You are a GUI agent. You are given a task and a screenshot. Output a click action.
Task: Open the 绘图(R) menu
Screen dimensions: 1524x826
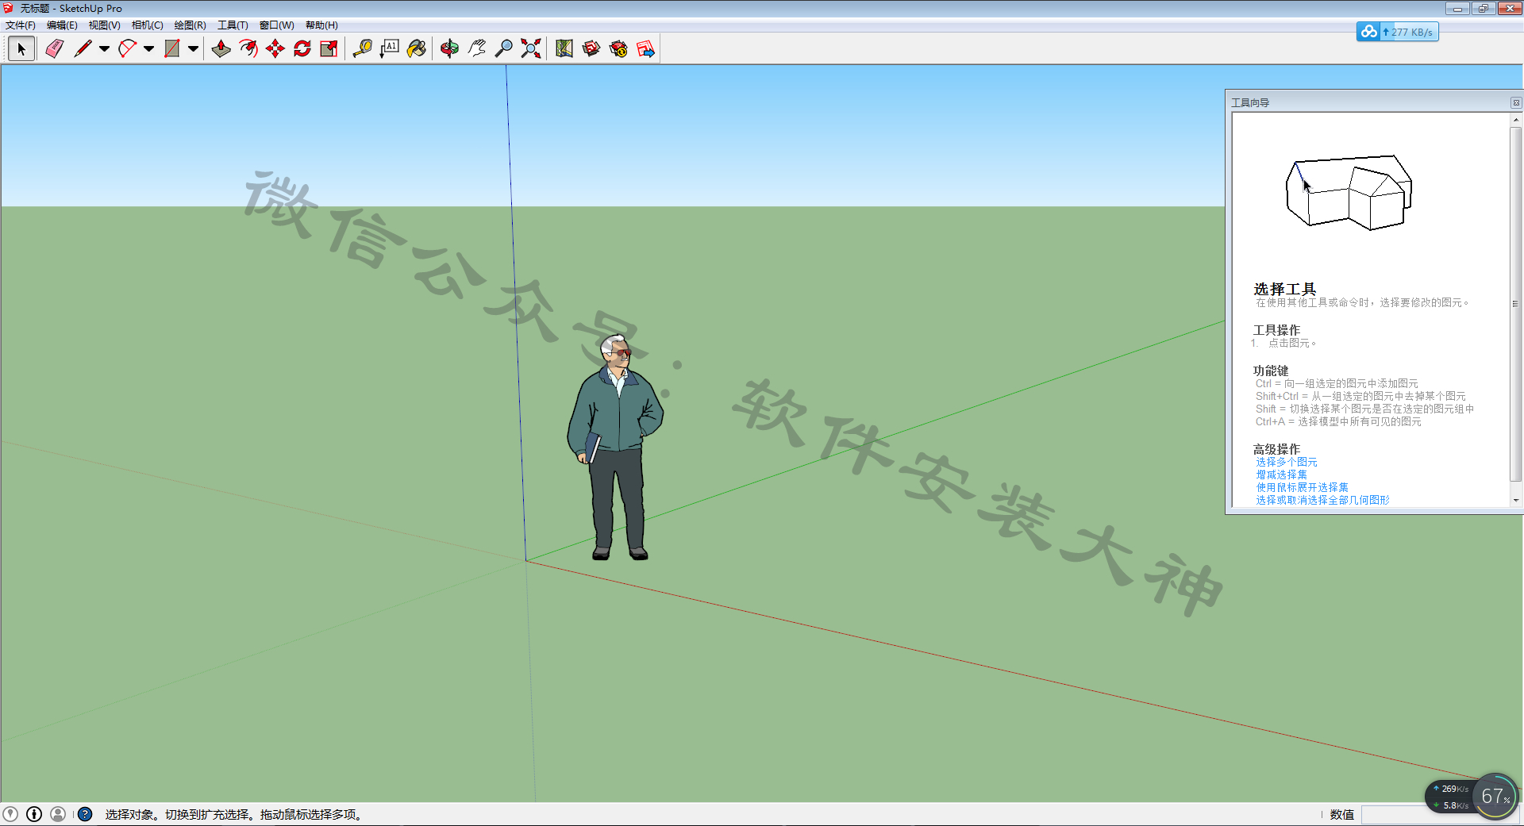pos(190,25)
